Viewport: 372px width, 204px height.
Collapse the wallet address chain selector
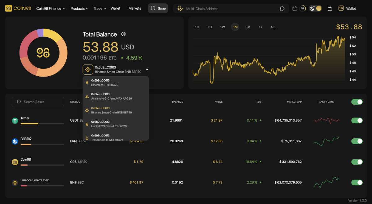pyautogui.click(x=147, y=69)
